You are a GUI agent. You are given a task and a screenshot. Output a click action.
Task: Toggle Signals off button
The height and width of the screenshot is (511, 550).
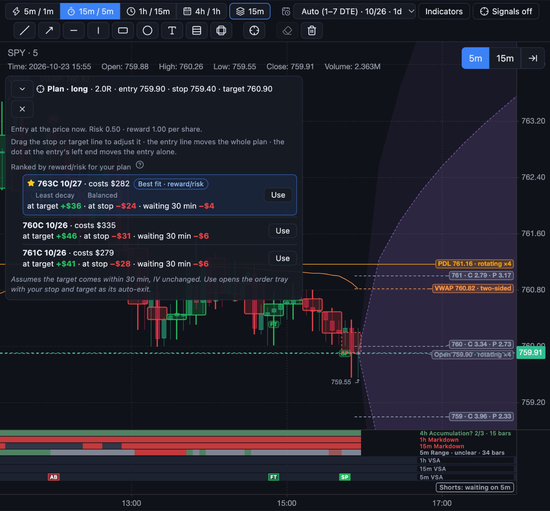[x=506, y=11]
